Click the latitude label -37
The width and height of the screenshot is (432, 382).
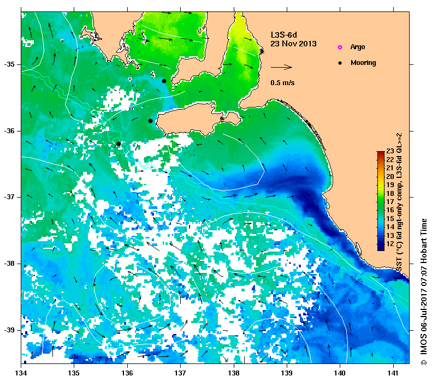tap(9, 197)
